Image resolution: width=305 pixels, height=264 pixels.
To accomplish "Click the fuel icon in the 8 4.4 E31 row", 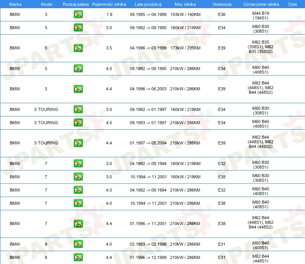I will (78, 257).
